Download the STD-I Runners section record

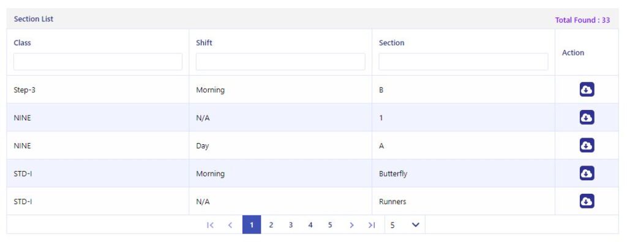[587, 201]
